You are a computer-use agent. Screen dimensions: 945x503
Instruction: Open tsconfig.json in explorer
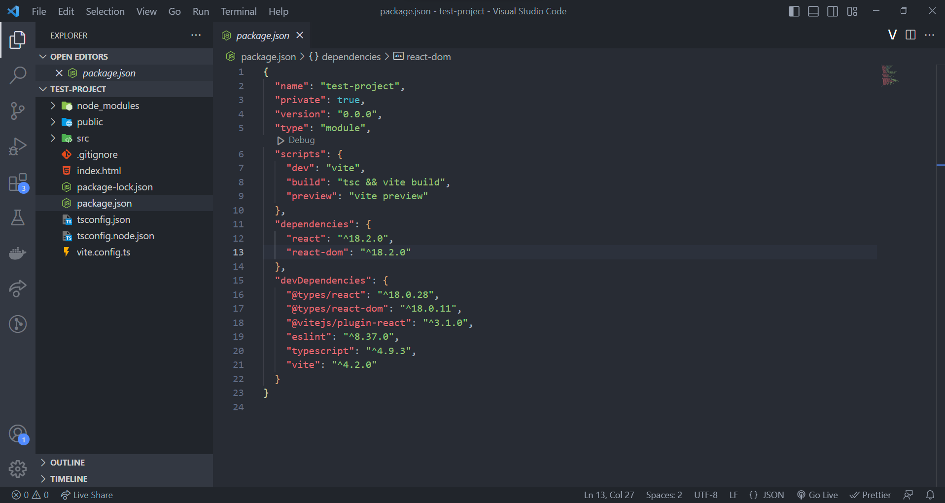pyautogui.click(x=124, y=219)
